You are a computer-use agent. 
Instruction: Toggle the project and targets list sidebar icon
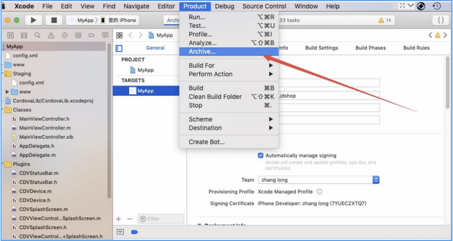(x=119, y=48)
